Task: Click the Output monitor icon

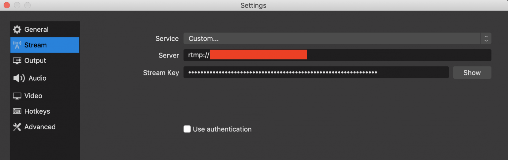Action: 17,61
